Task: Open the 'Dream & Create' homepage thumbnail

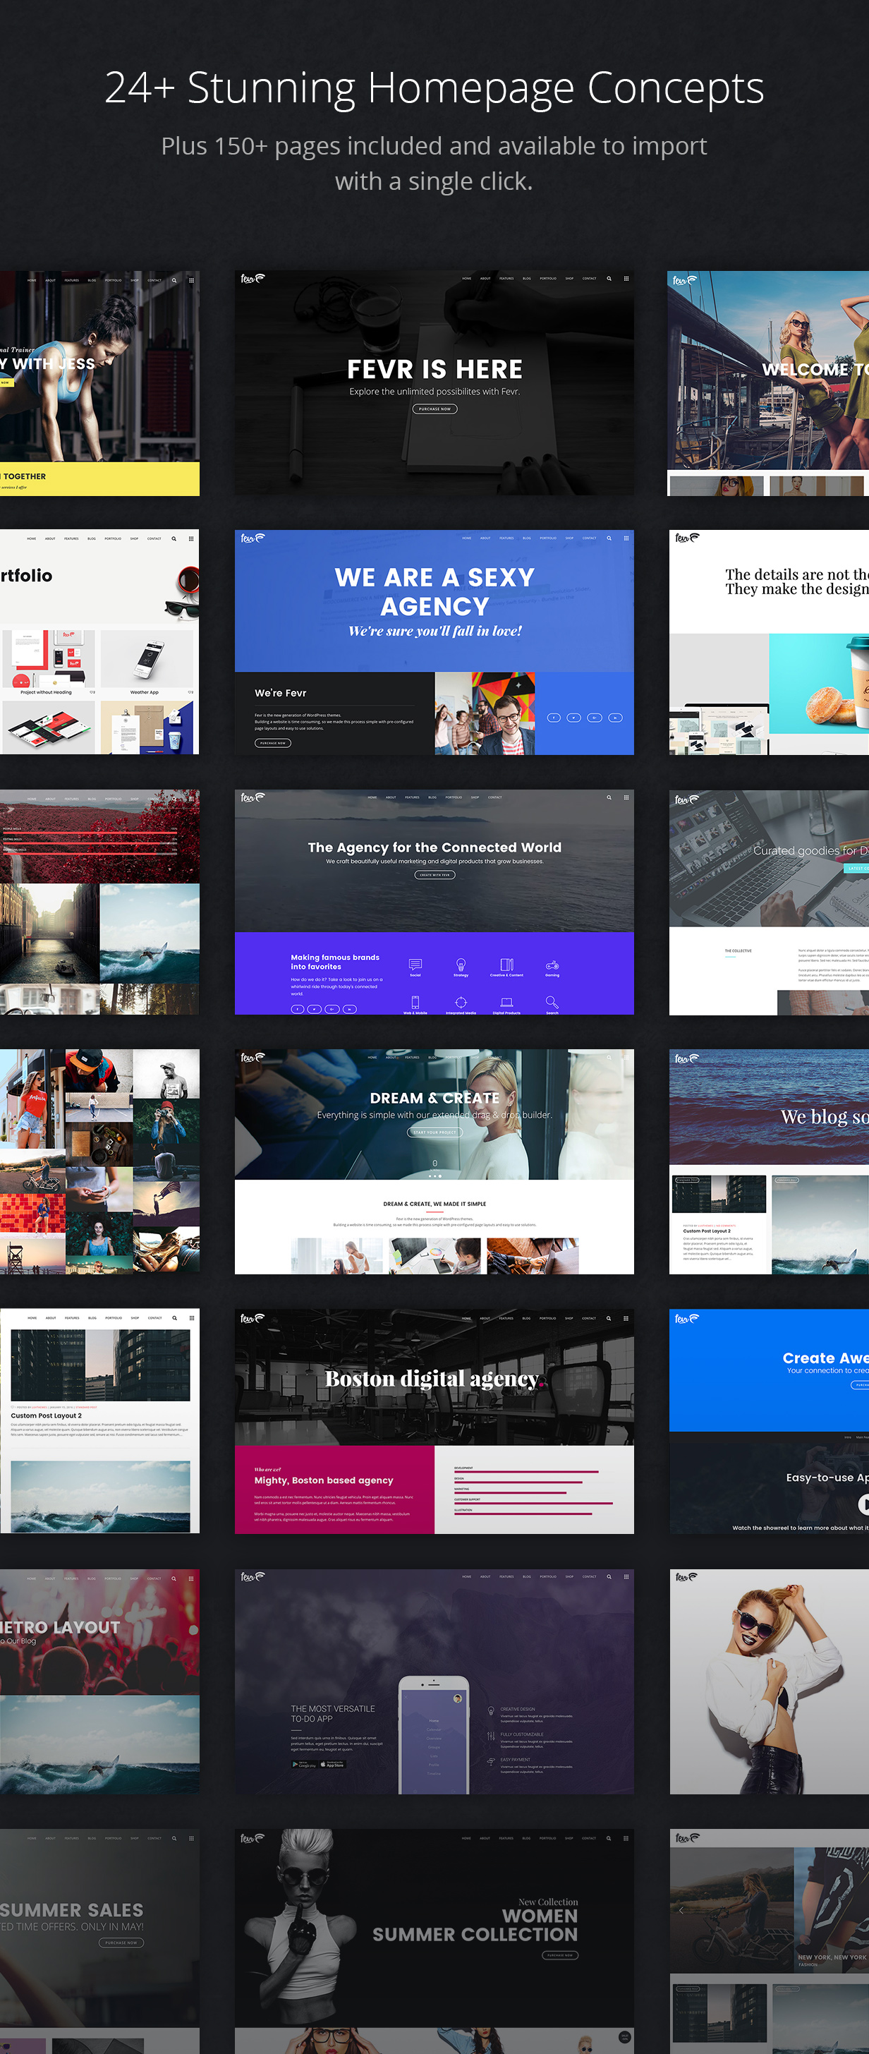Action: point(435,1161)
